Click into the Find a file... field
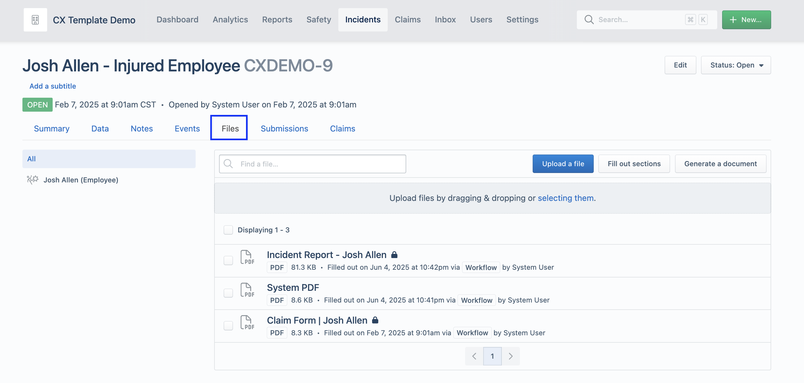Screen dimensions: 804x383 point(312,164)
